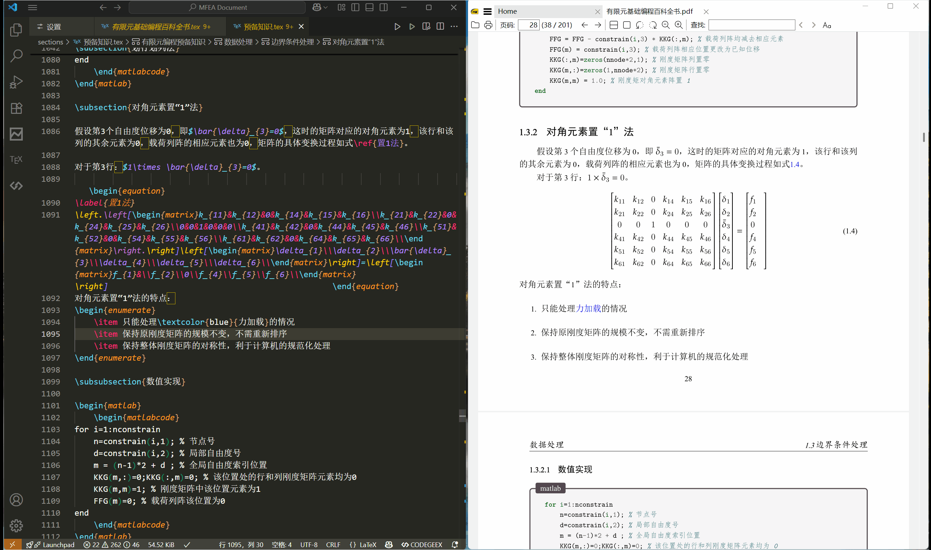This screenshot has width=931, height=550.
Task: Click the second play button for LaTeX recipe
Action: tap(412, 27)
